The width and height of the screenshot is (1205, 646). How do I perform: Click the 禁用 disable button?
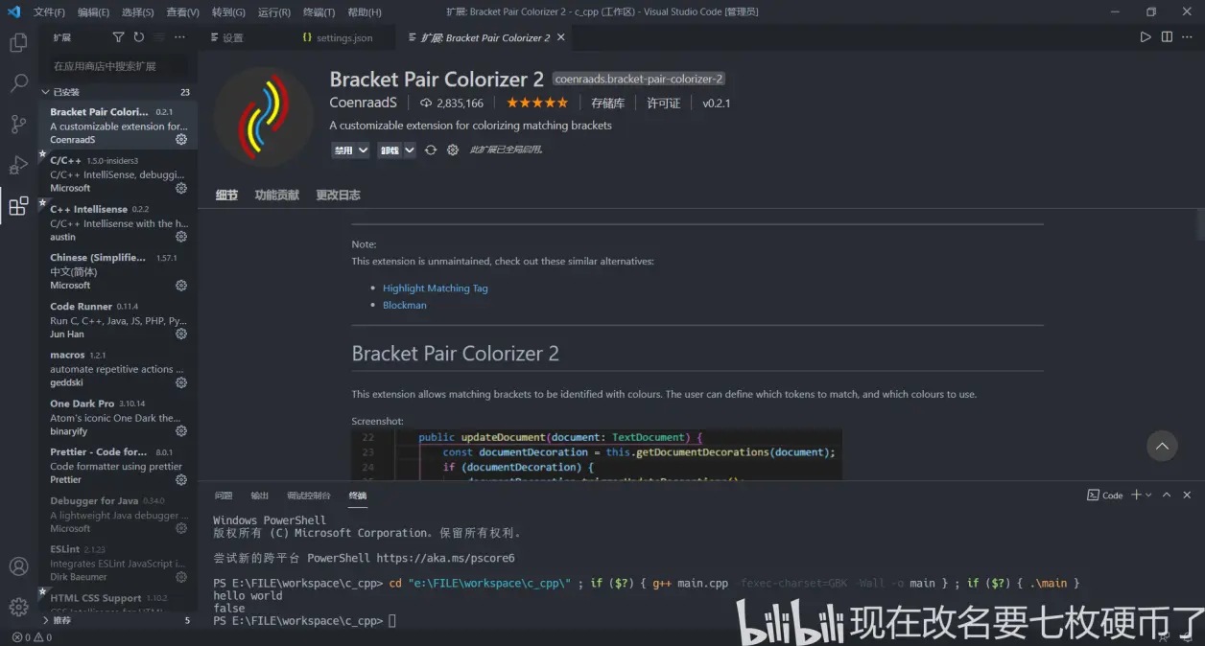click(343, 150)
